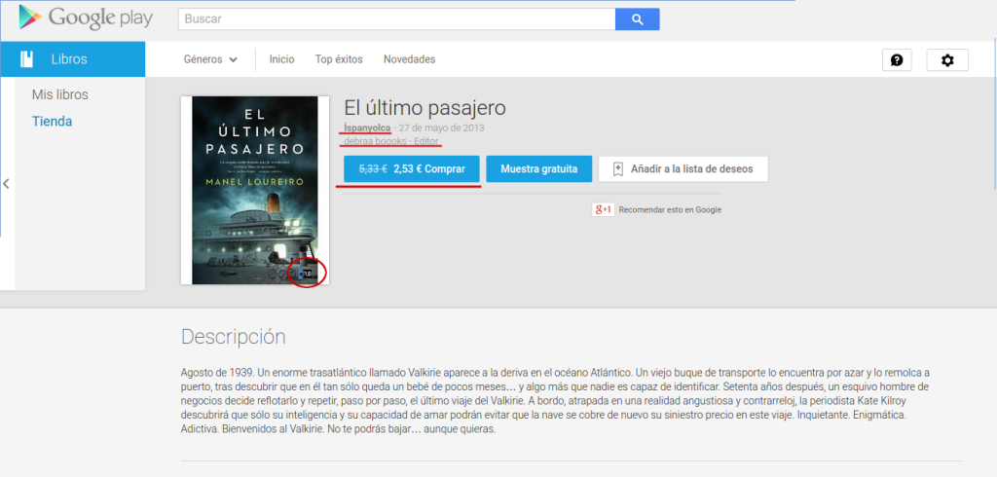Click the Descripción heading
Viewport: 997px width, 477px height.
(x=234, y=337)
